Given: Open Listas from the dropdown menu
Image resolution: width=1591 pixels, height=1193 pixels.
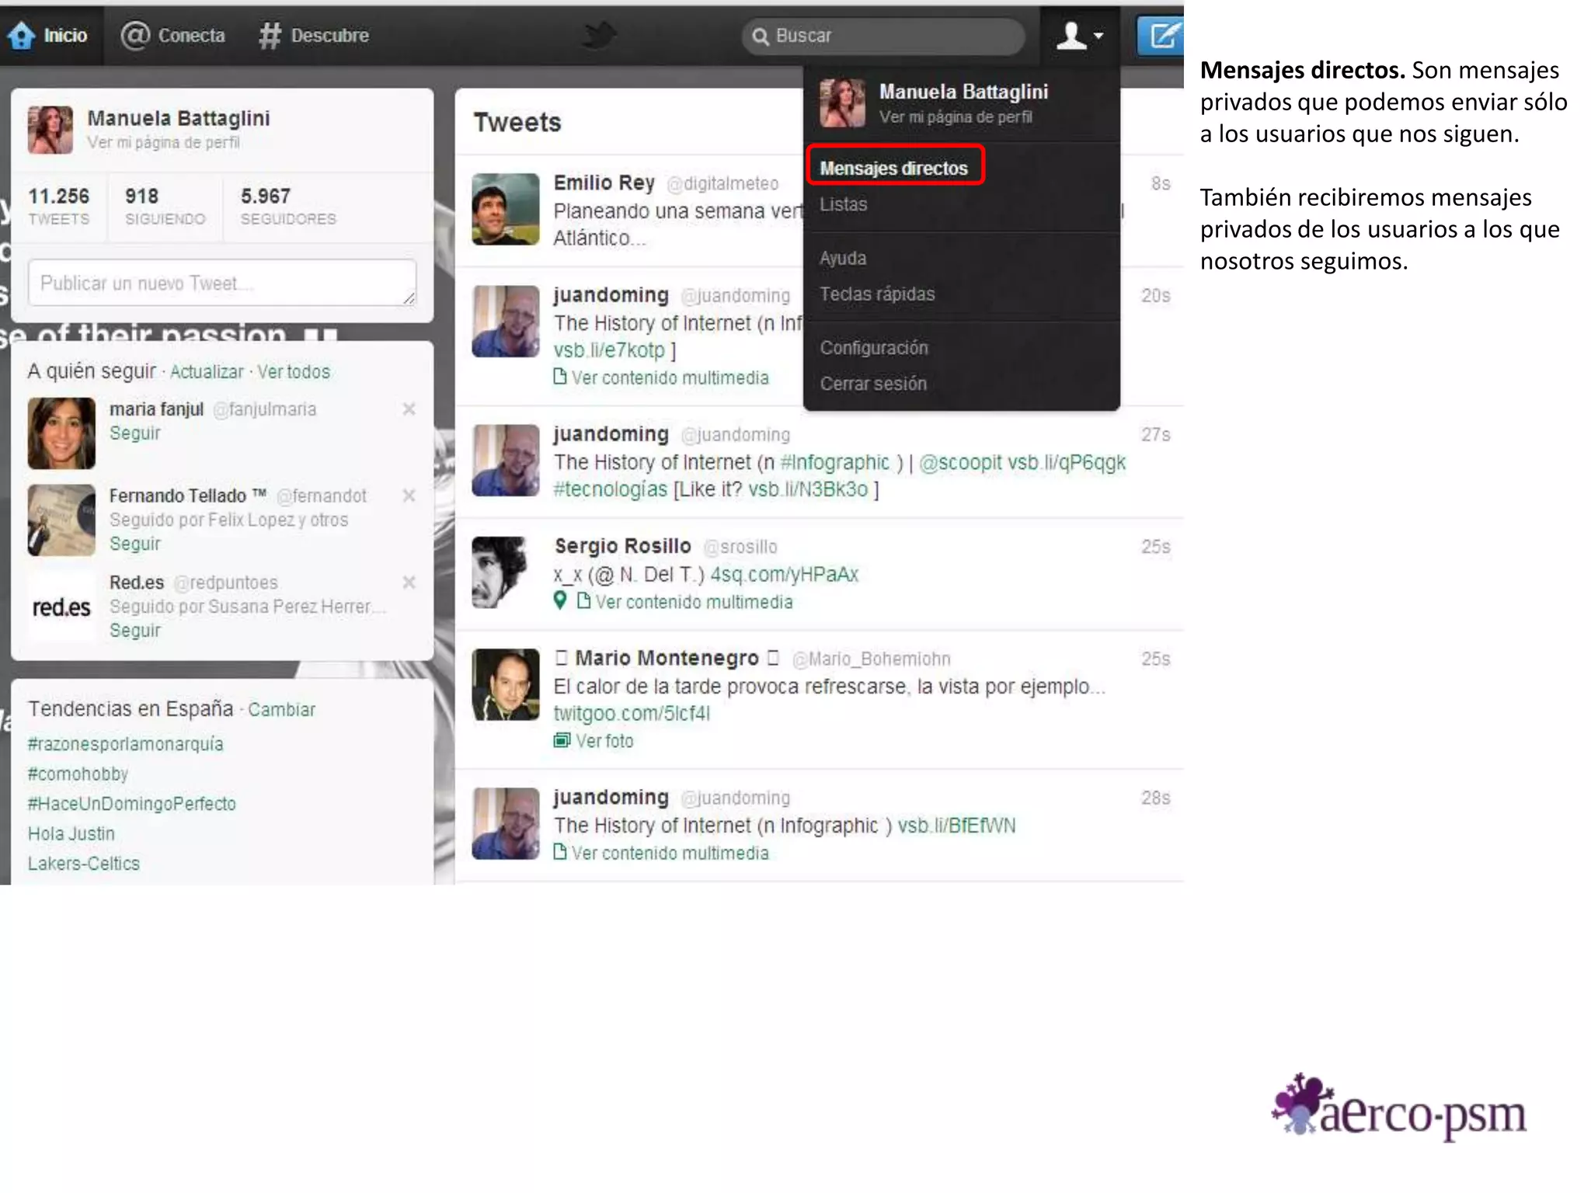Looking at the screenshot, I should coord(843,204).
